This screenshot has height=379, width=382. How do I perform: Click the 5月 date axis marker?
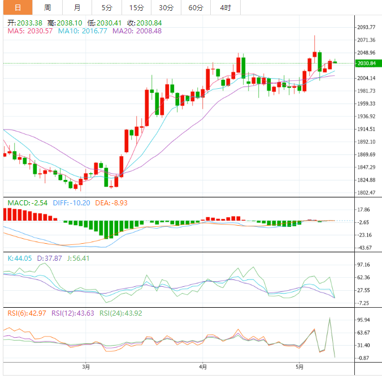299,367
